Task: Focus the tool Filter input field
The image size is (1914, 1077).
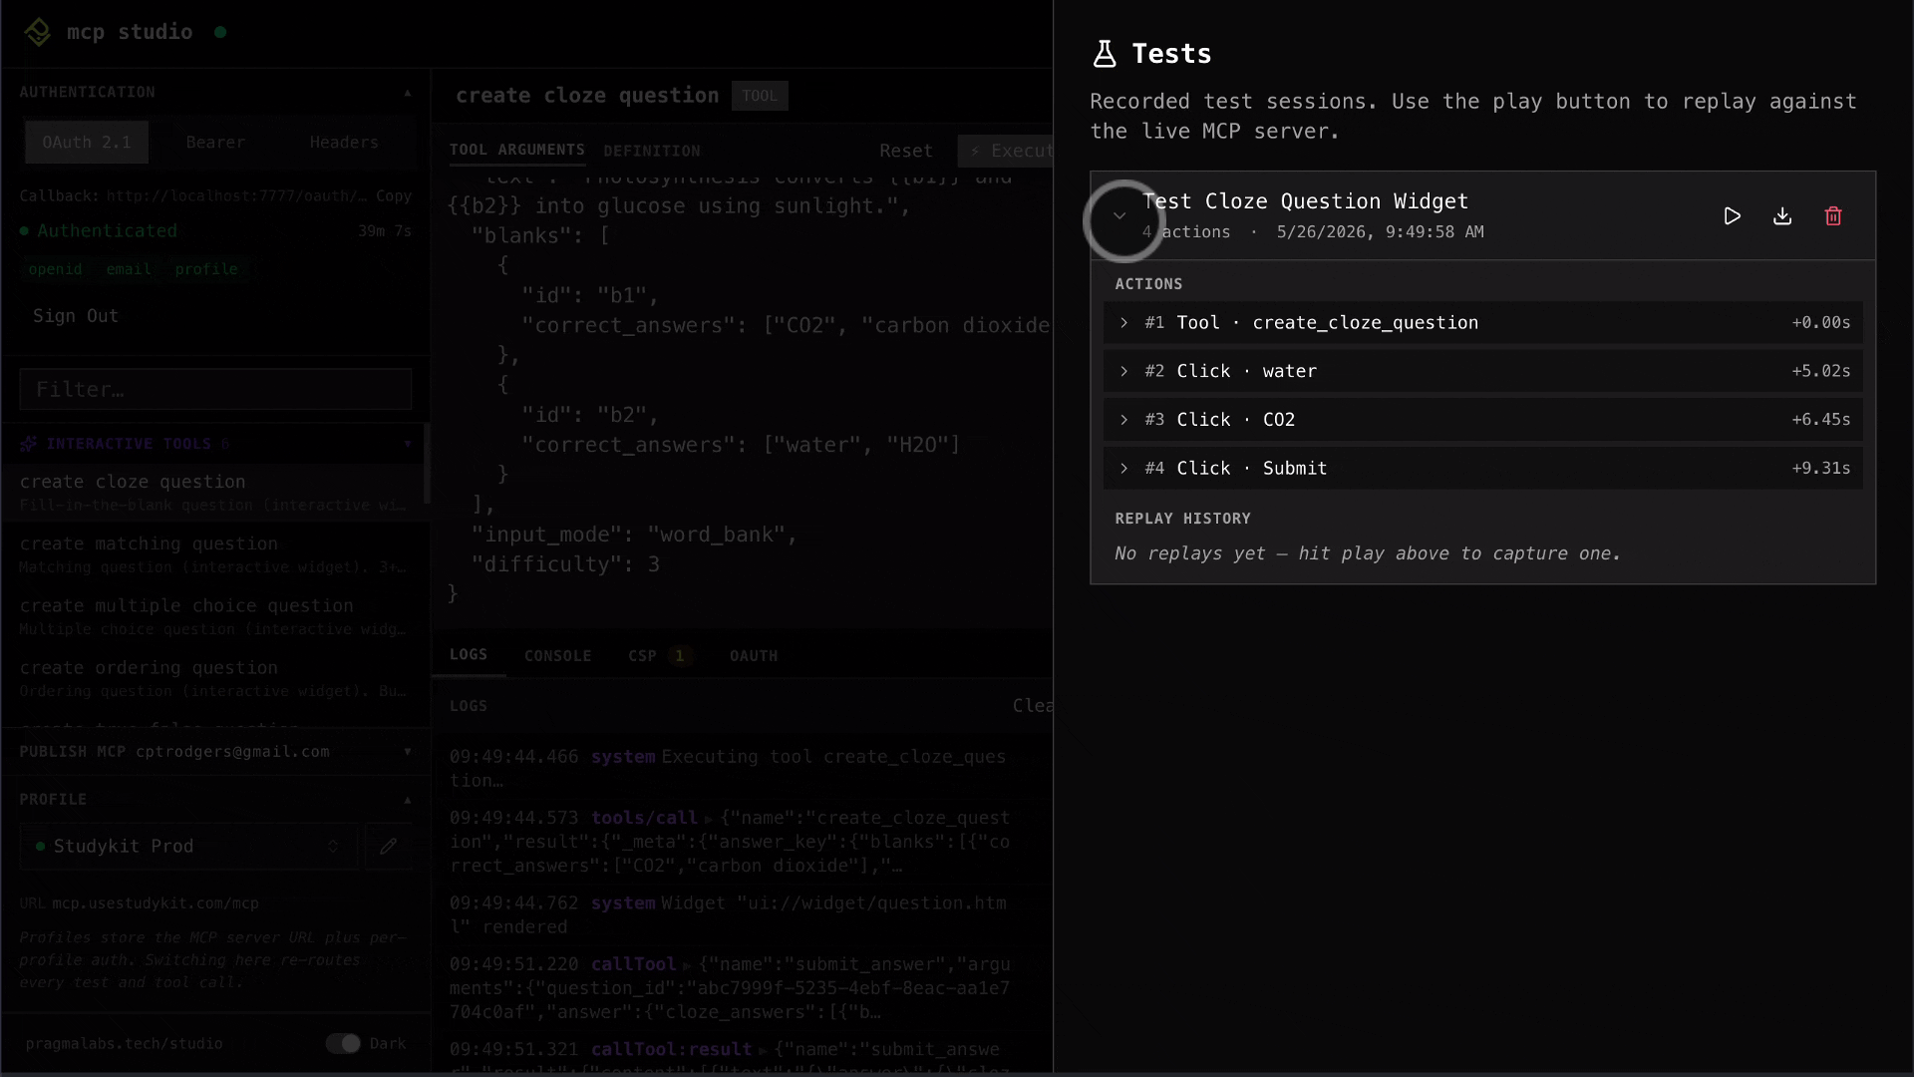Action: pos(215,390)
